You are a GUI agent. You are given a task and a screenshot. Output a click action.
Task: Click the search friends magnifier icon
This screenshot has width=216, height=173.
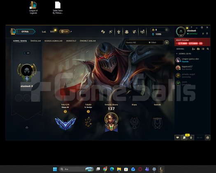[208, 49]
